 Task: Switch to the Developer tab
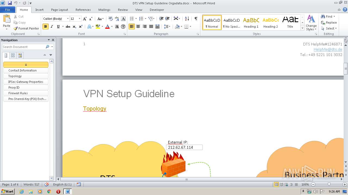157,10
